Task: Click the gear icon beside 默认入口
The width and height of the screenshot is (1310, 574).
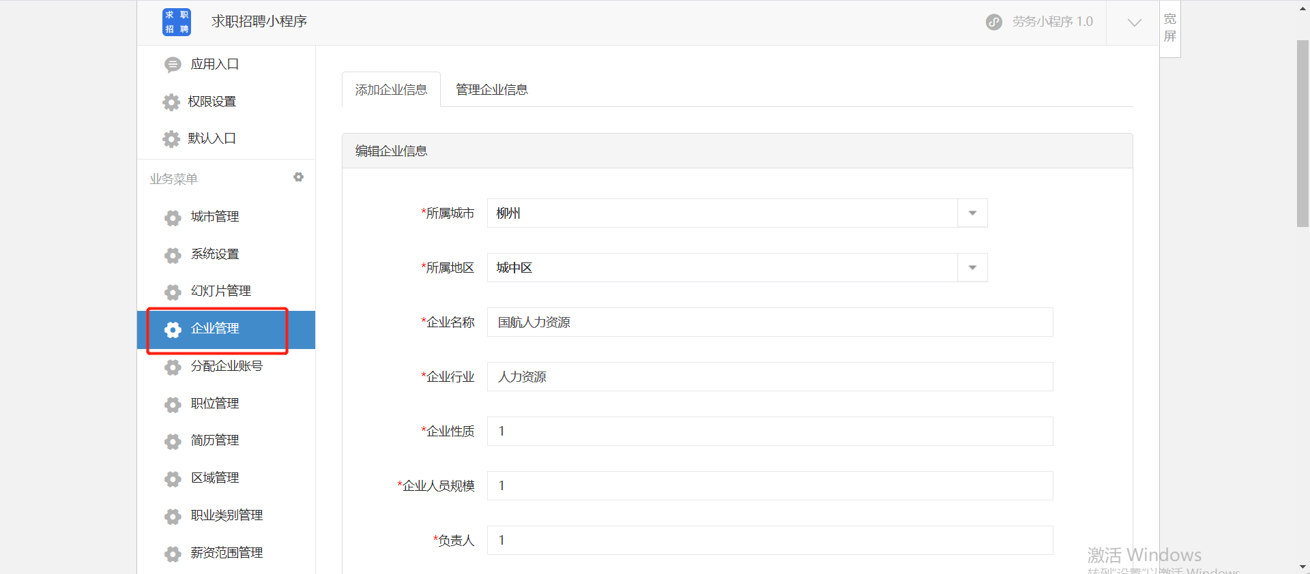Action: click(x=171, y=139)
